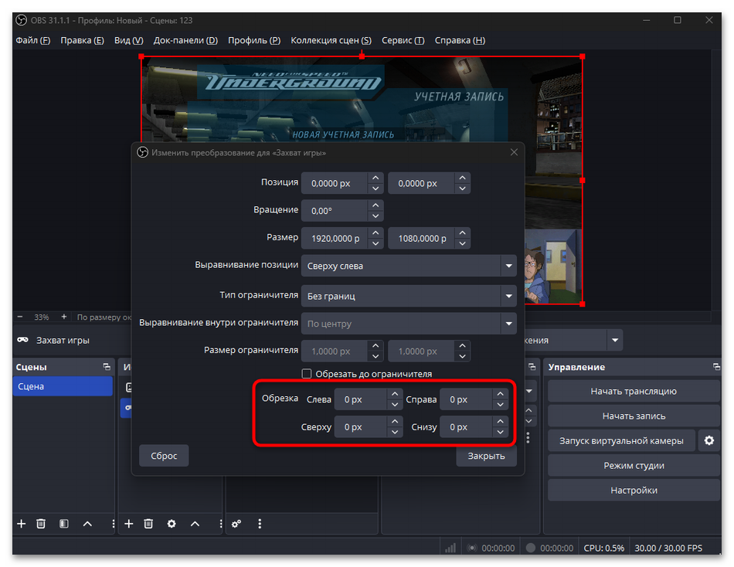Move the selected source up

click(x=195, y=524)
